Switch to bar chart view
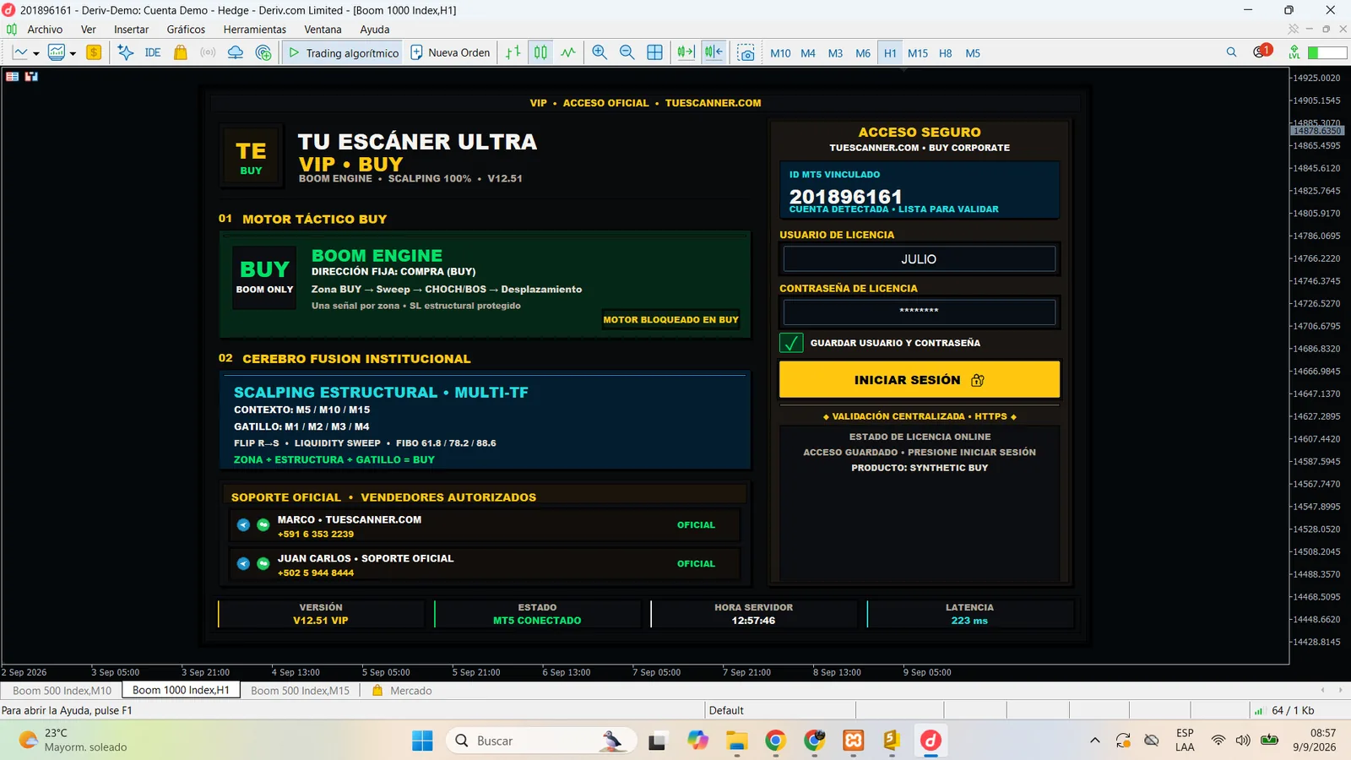Image resolution: width=1351 pixels, height=760 pixels. point(513,52)
